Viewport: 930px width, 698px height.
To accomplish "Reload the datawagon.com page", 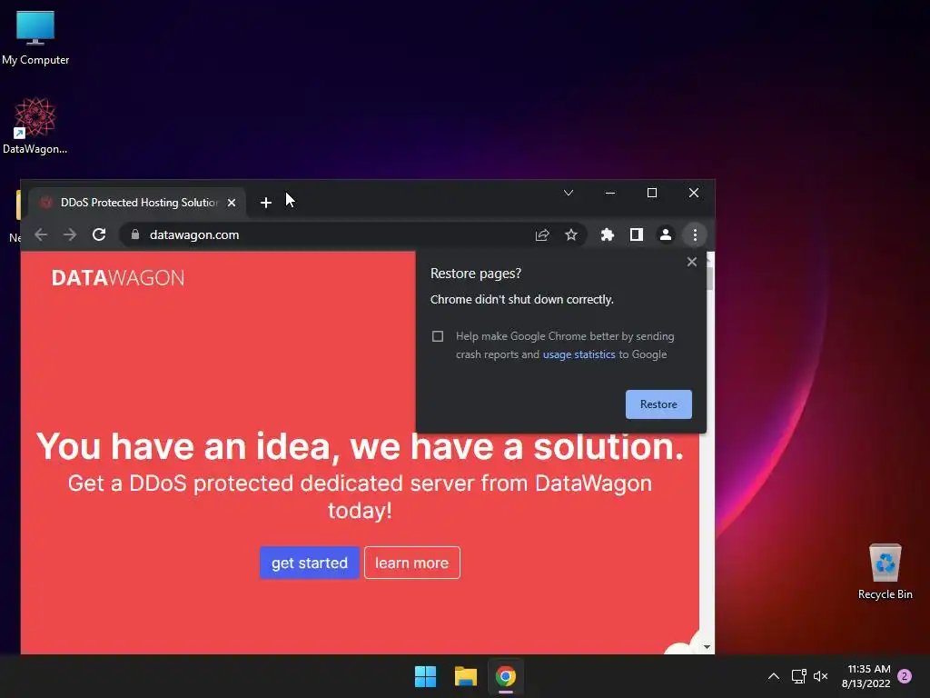I will (x=99, y=235).
